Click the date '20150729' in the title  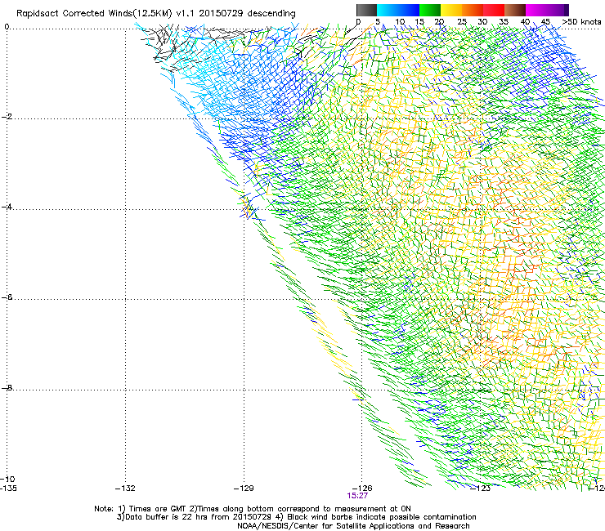pos(221,13)
